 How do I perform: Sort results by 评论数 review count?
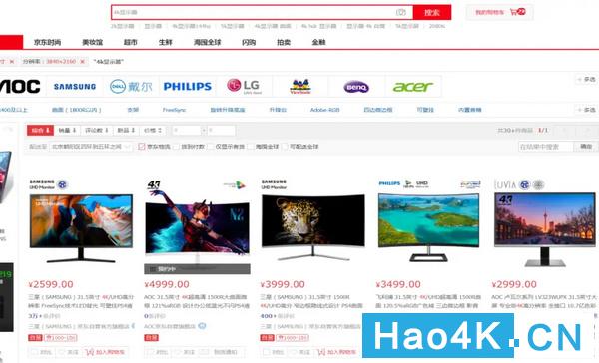(x=97, y=131)
